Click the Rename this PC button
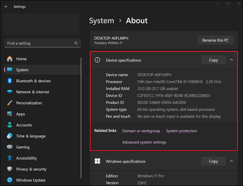The height and width of the screenshot is (186, 243). tap(215, 40)
